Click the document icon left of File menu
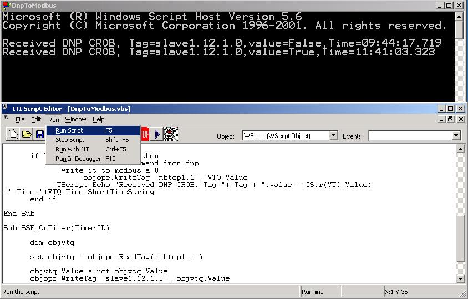This screenshot has width=468, height=299. pos(6,118)
